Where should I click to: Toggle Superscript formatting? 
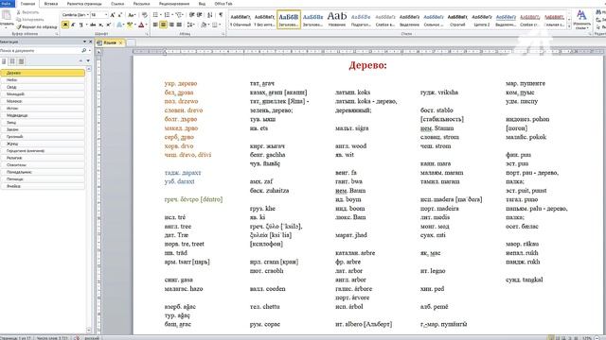108,25
